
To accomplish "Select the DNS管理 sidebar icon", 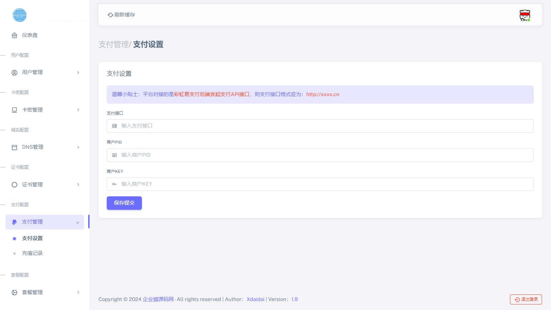I will click(x=14, y=147).
